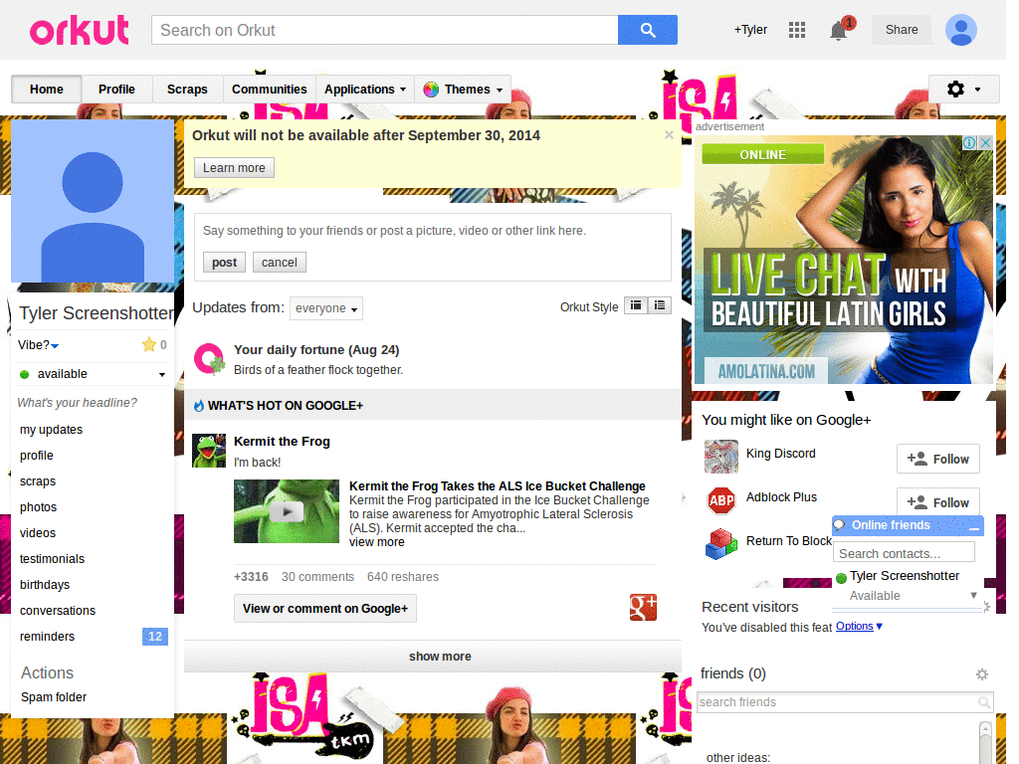The height and width of the screenshot is (764, 1019).
Task: Open the Google apps grid icon
Action: [797, 30]
